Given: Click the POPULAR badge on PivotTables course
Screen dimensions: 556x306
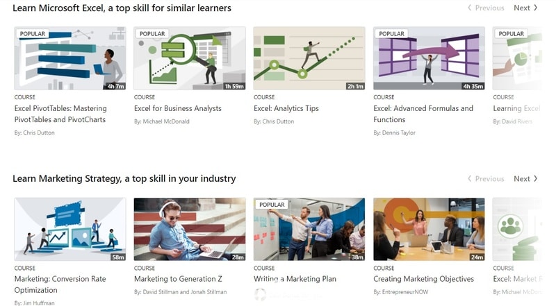Looking at the screenshot, I should [x=33, y=33].
